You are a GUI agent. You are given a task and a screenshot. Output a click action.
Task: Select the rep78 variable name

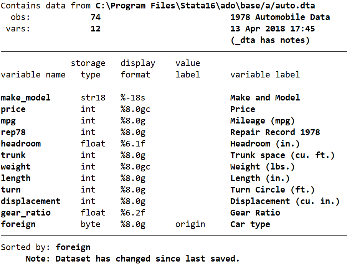coord(13,132)
